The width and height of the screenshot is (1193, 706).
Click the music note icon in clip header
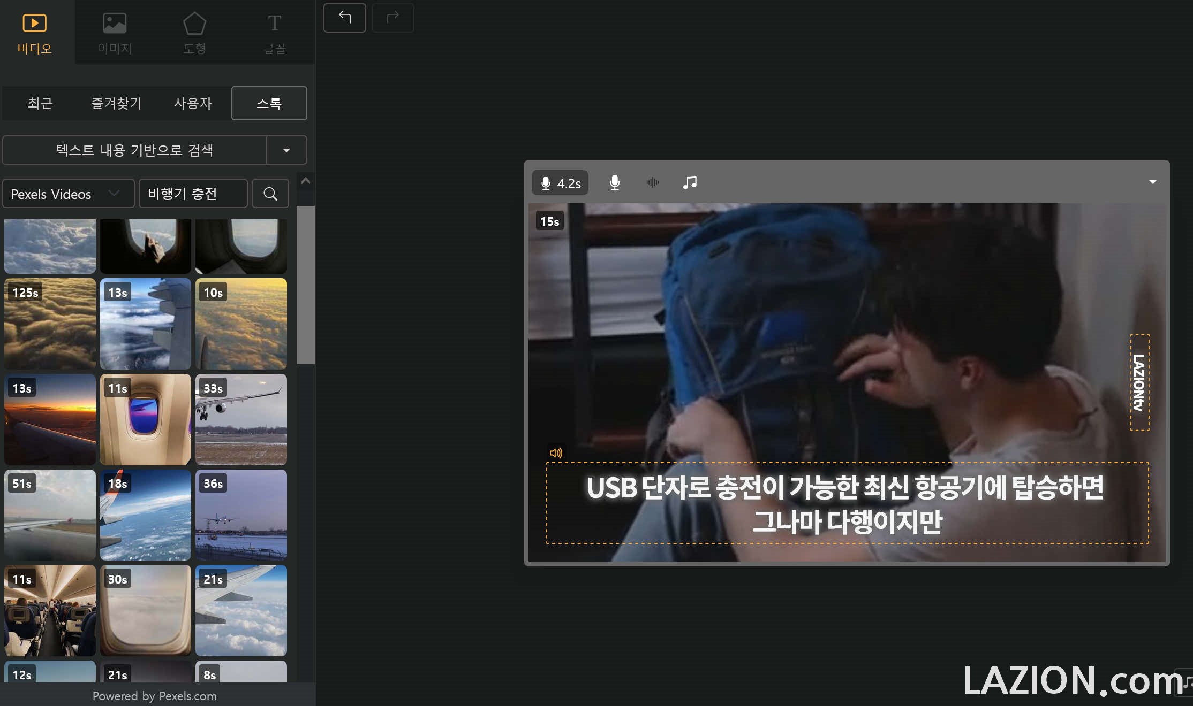(690, 182)
